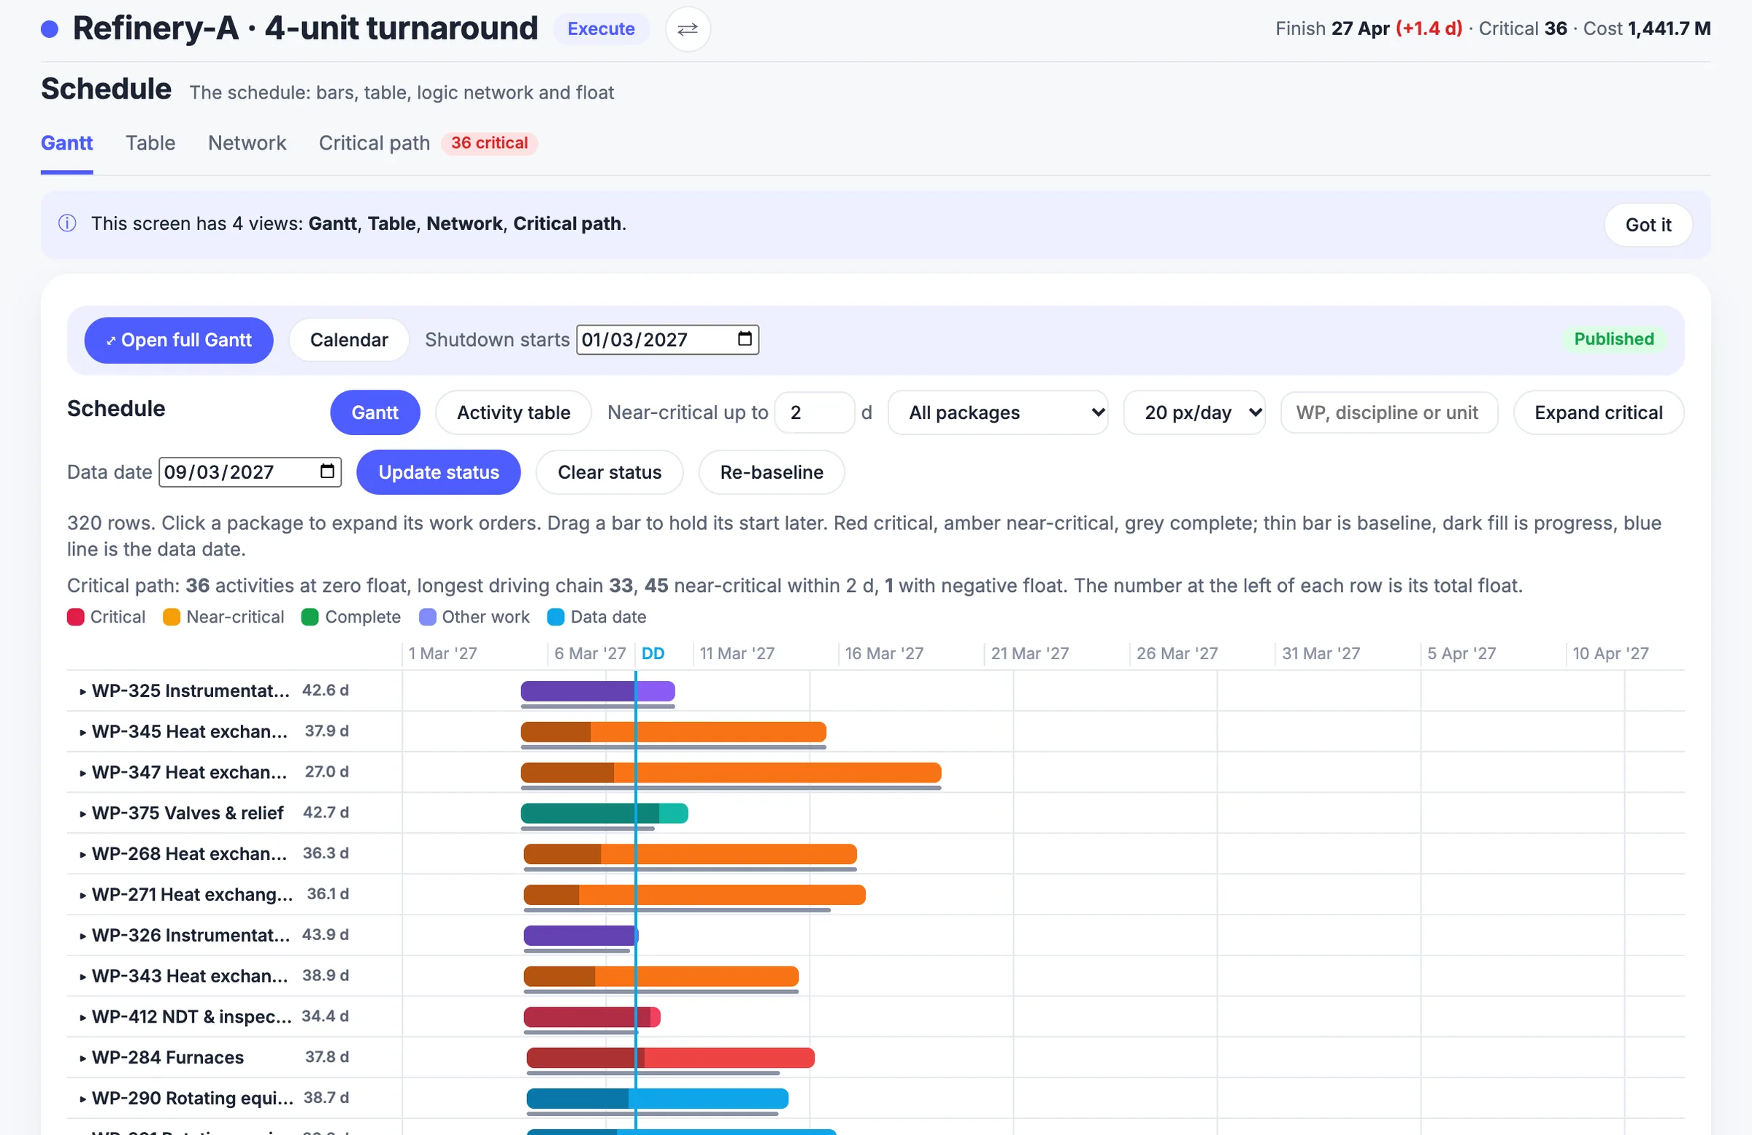
Task: Click the Clear status button
Action: point(609,472)
